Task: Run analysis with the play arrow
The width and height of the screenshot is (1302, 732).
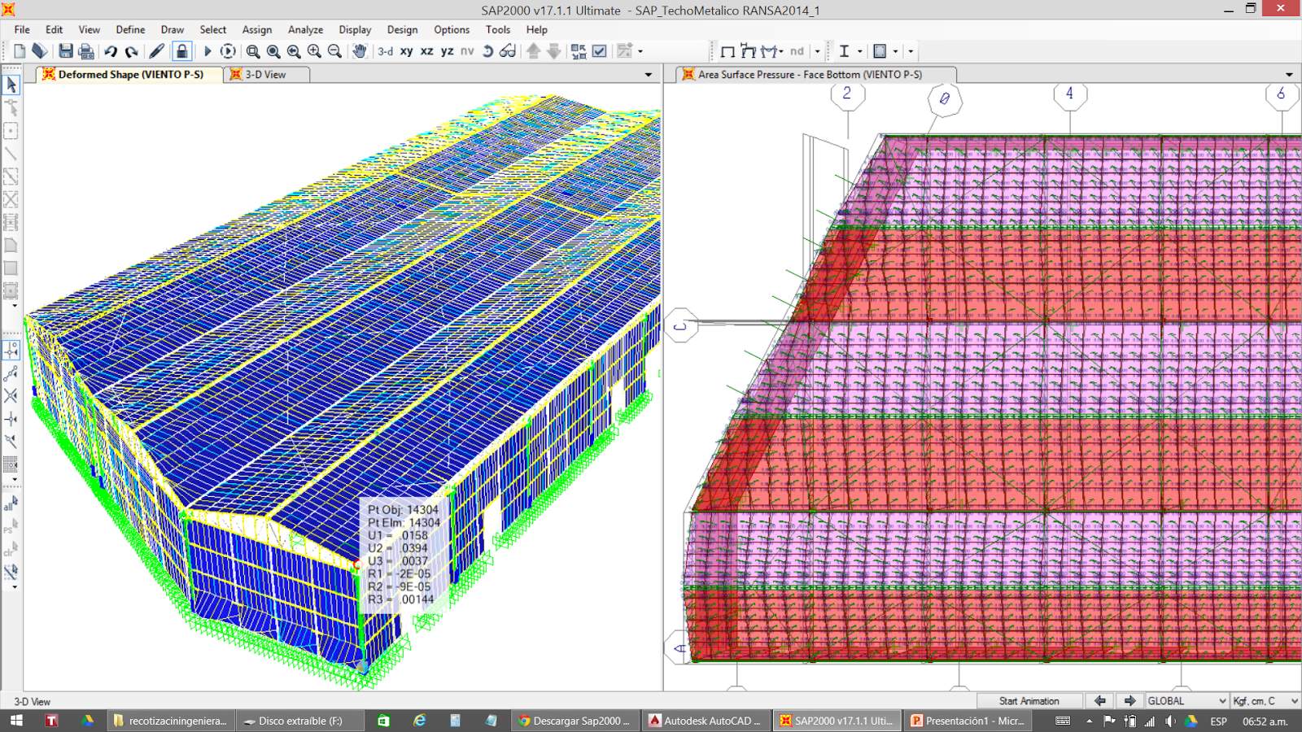Action: point(207,51)
